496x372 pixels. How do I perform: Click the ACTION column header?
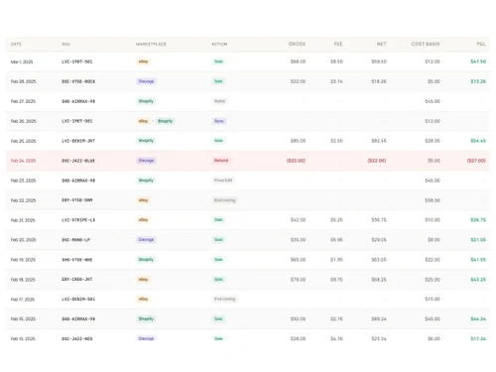[x=219, y=44]
